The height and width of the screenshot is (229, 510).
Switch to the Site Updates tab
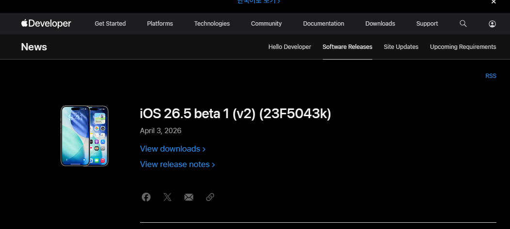401,47
